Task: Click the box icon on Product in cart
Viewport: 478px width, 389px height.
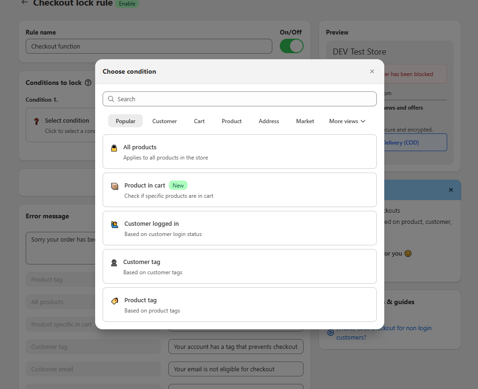Action: 114,186
